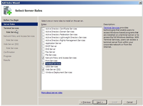Open the Terminal Services description link
Viewport: 143px width, 106px height.
111,27
